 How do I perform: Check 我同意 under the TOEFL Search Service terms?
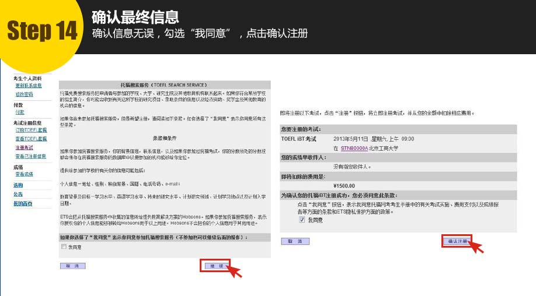coord(64,247)
